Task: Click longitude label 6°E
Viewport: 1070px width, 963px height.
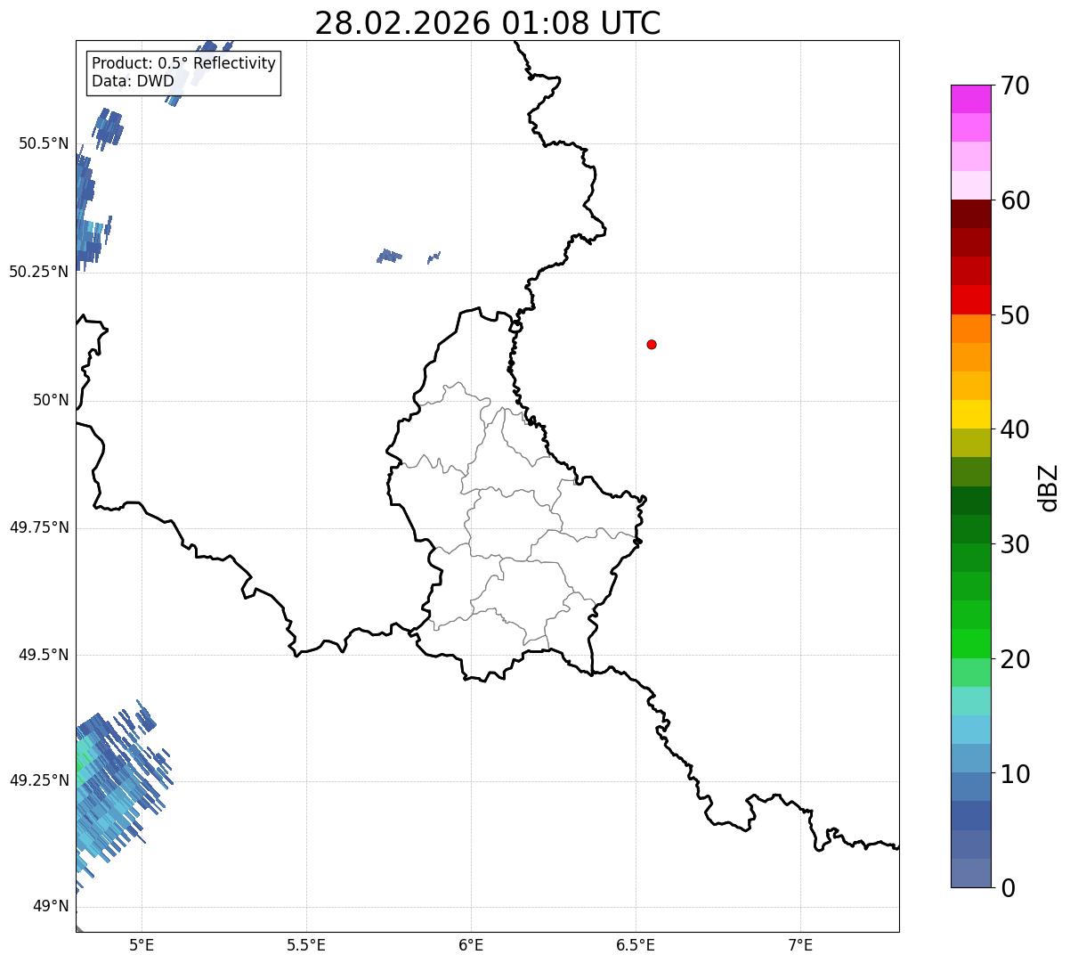Action: click(x=471, y=944)
